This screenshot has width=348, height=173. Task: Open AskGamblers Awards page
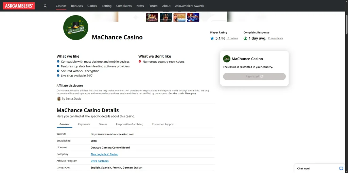tap(190, 6)
